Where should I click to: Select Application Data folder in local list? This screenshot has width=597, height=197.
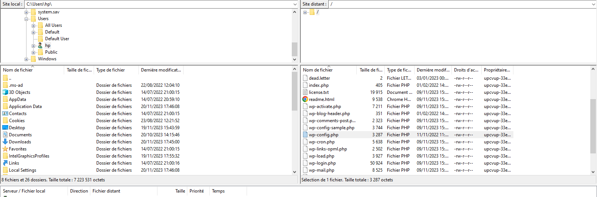pyautogui.click(x=25, y=107)
